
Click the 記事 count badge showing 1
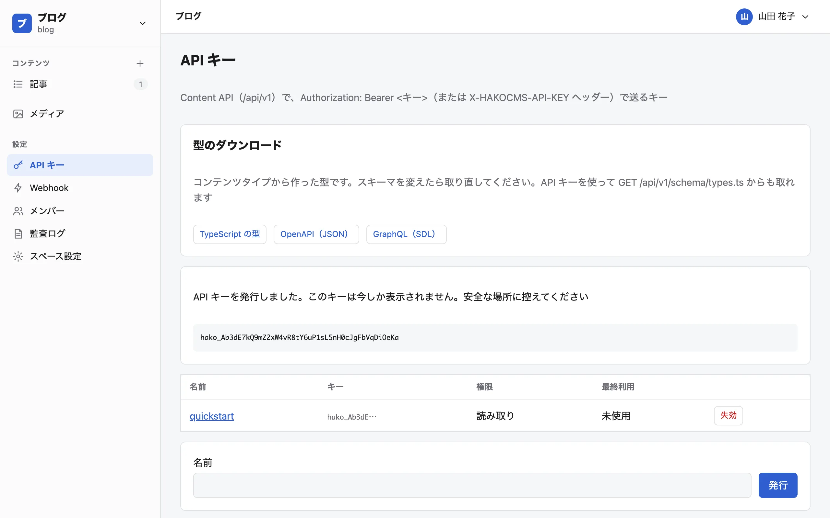coord(140,84)
